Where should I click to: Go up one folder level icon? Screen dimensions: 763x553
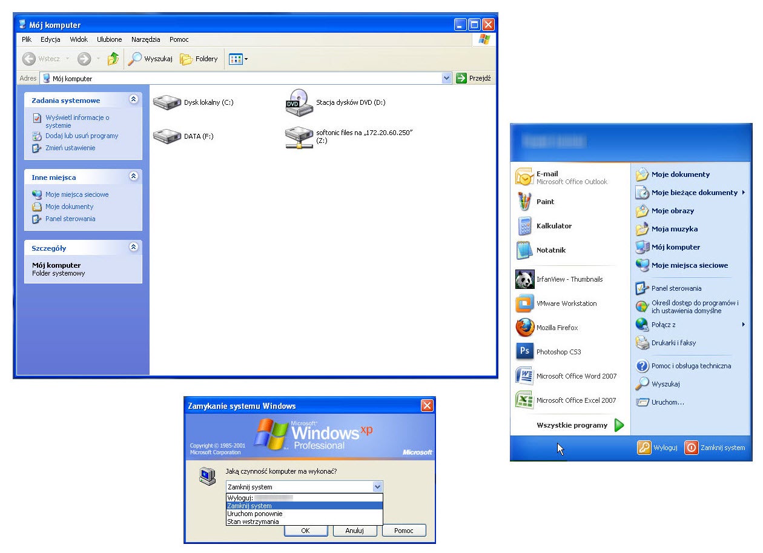tap(113, 59)
